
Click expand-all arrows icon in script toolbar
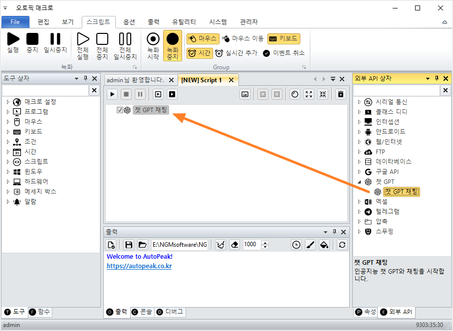(x=309, y=94)
